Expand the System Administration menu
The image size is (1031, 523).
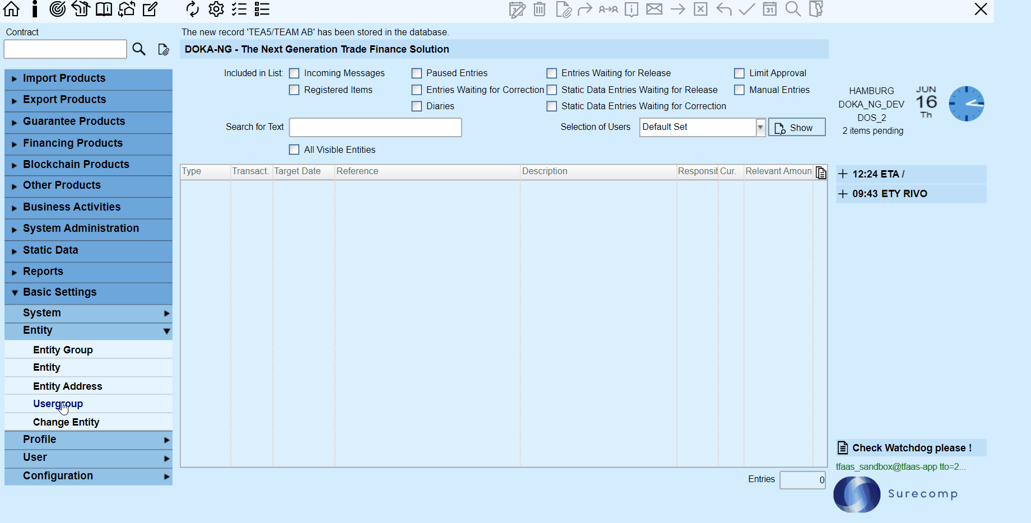point(89,228)
